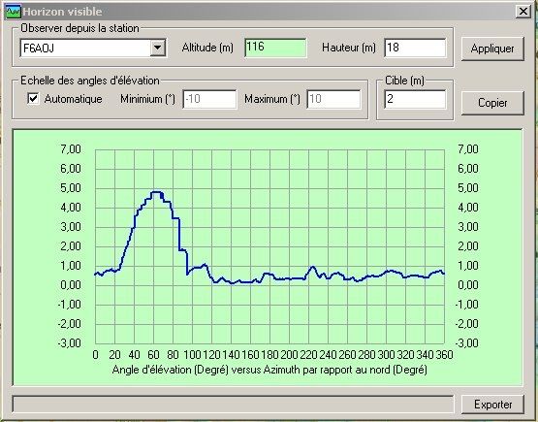
Task: Focus the Hauteur (m) field
Action: (415, 48)
